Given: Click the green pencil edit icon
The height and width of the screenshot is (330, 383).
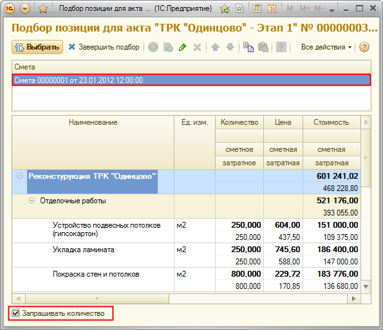Looking at the screenshot, I should tap(183, 47).
